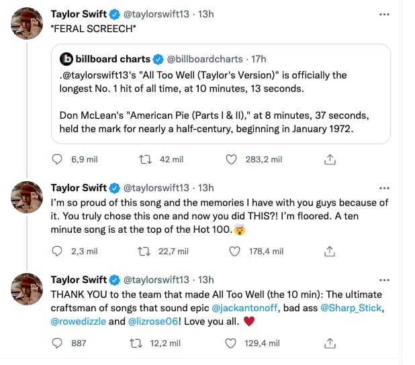Image resolution: width=415 pixels, height=365 pixels.
Task: Open the @Sharp_Stick mention link
Action: coord(352,308)
